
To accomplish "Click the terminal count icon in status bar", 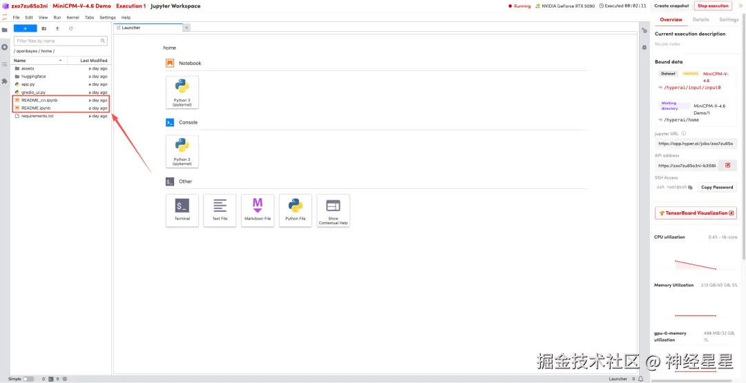I will click(50, 379).
